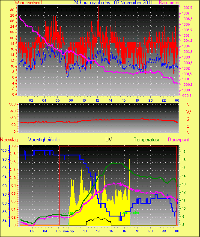Click the 100 humidity axis value
Viewport: 200px width, 237px height.
pyautogui.click(x=4, y=150)
